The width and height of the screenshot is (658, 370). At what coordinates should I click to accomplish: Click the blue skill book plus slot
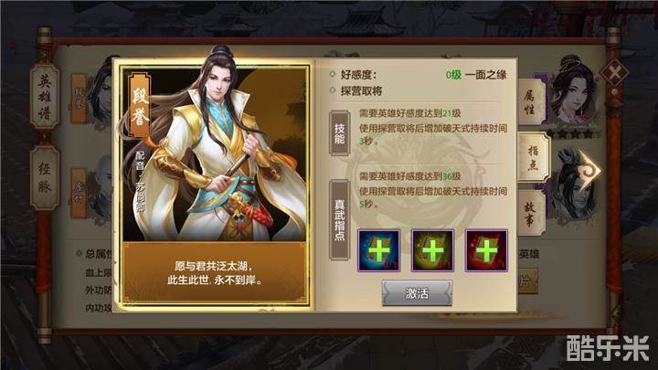pos(378,250)
